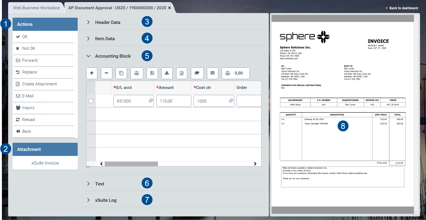
Task: Add a new accounting line with plus icon
Action: pyautogui.click(x=92, y=73)
